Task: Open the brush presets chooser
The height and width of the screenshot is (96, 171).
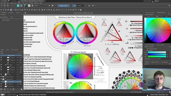Action: pos(32,6)
